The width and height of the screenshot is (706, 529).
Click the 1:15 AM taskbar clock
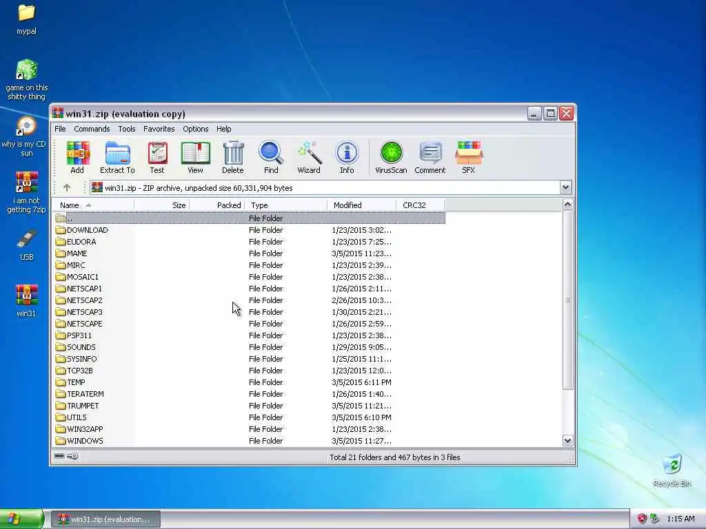680,519
